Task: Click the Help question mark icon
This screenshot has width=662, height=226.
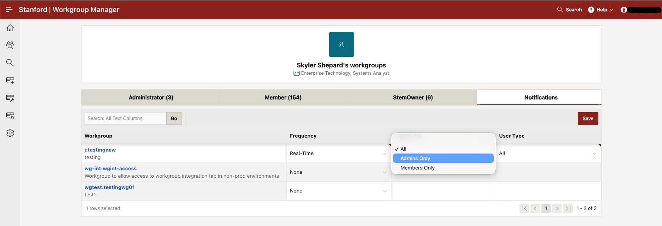Action: pyautogui.click(x=591, y=10)
